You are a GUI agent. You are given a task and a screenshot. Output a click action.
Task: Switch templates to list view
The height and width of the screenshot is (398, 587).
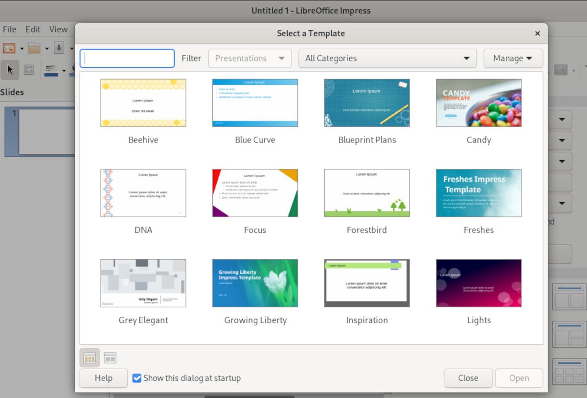[x=110, y=357]
